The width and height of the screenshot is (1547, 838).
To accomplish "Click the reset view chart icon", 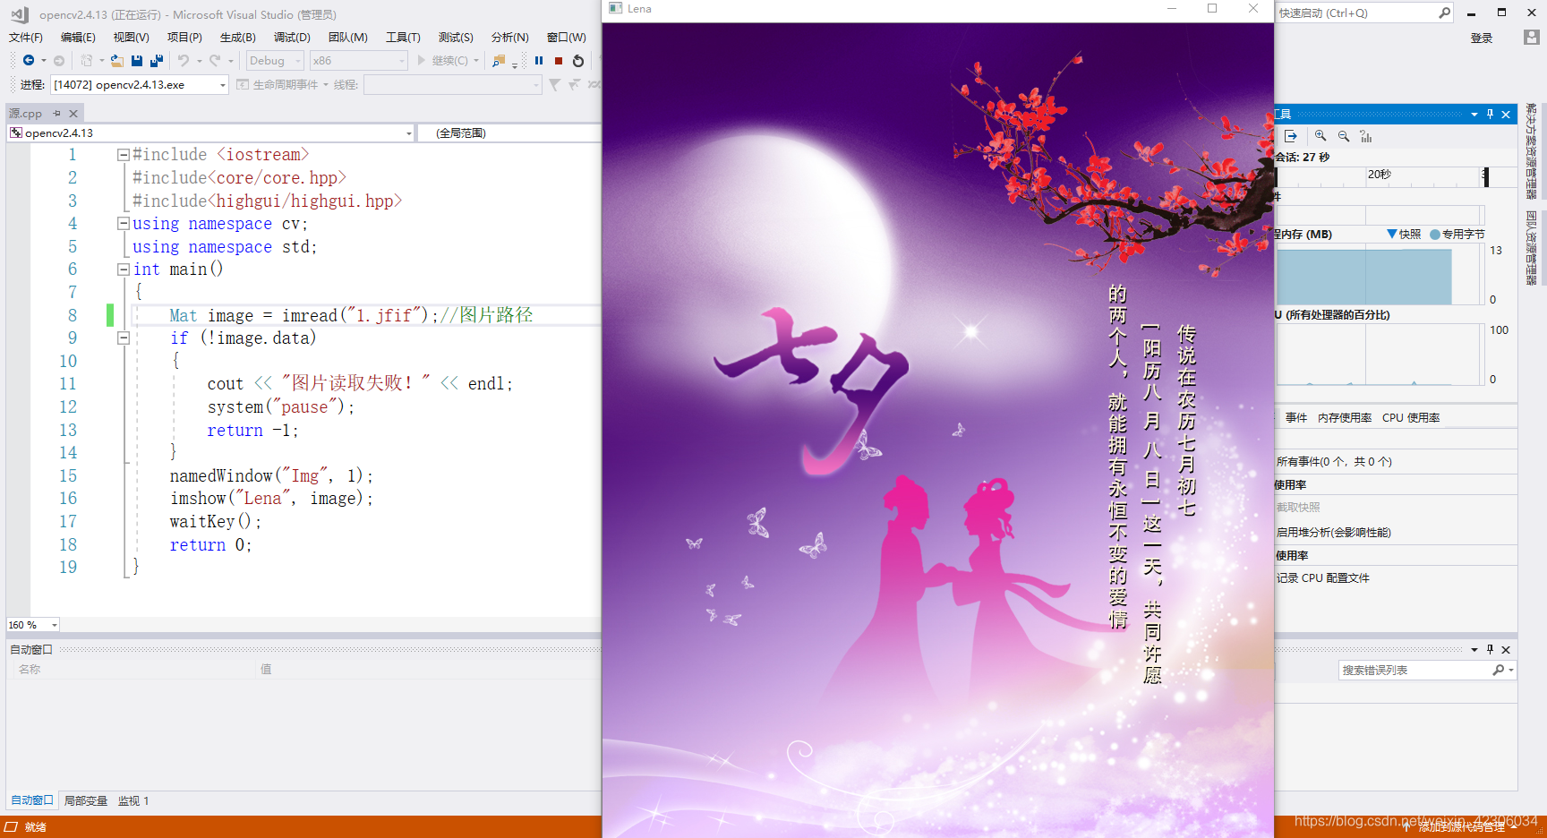I will [1366, 136].
